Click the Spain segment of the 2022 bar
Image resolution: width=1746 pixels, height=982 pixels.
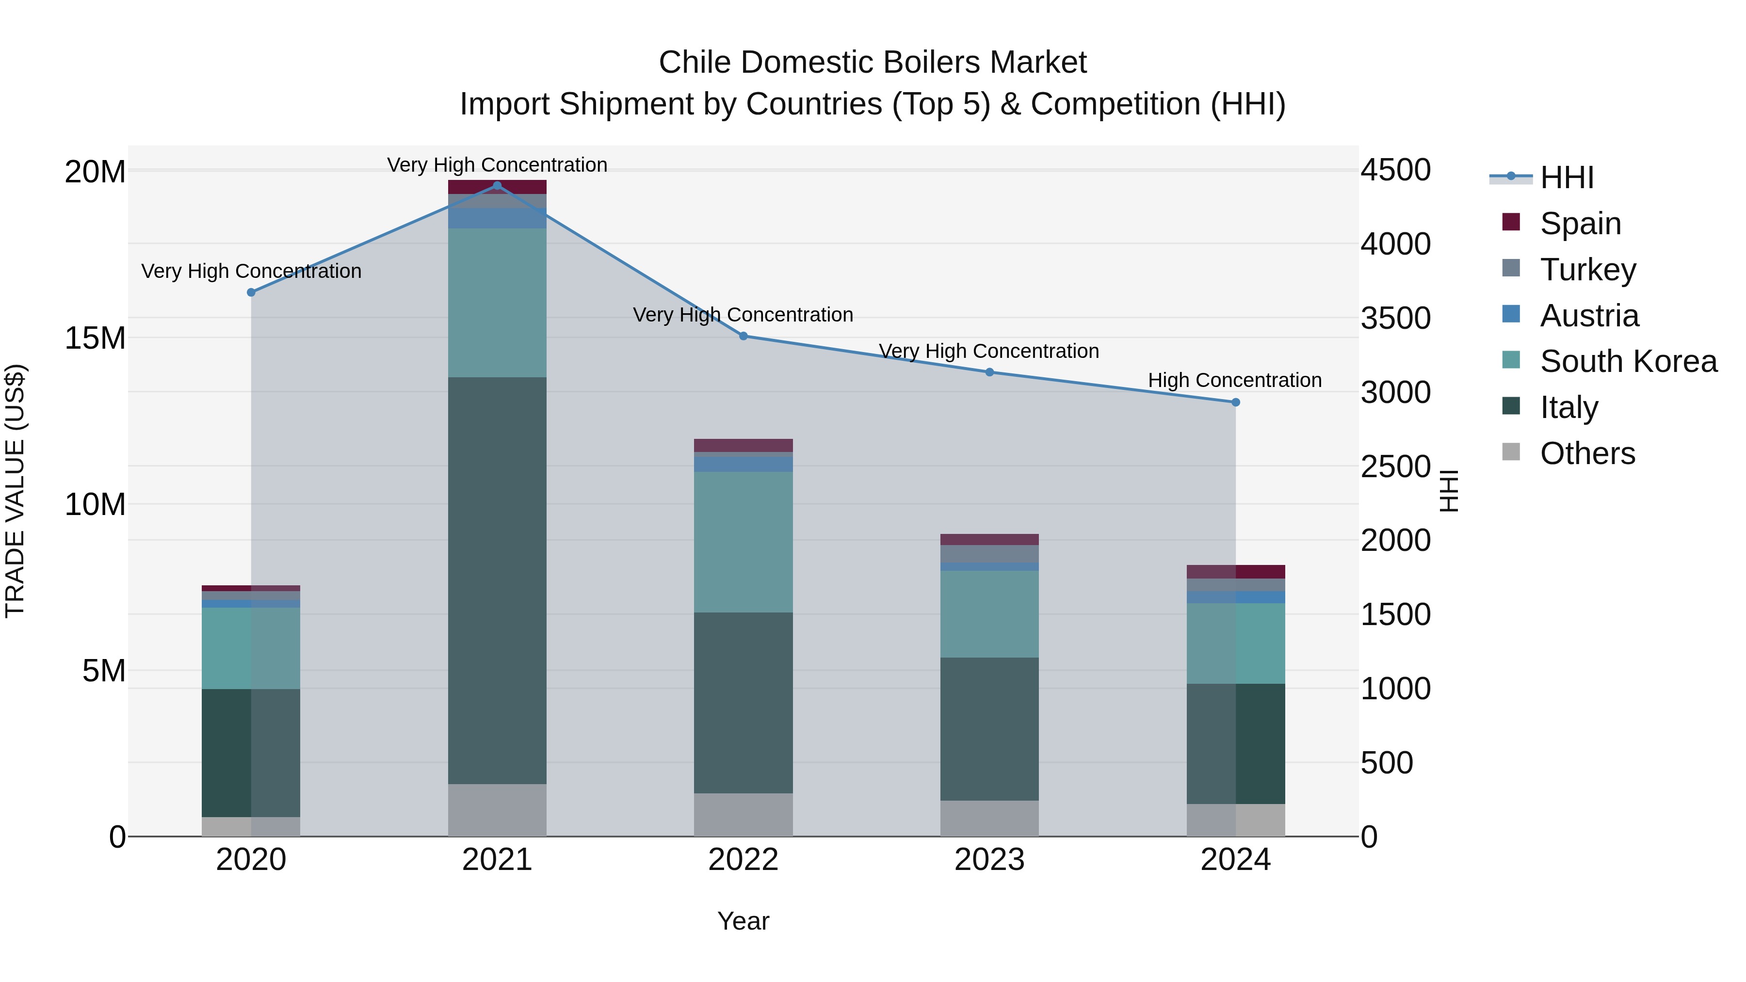tap(743, 445)
